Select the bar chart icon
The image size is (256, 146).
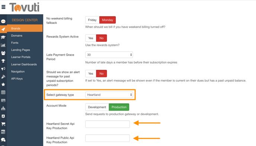point(3,45)
